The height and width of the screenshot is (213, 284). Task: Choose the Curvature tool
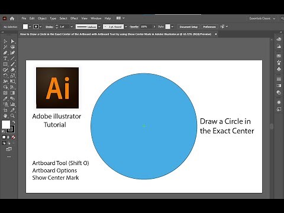click(x=12, y=53)
